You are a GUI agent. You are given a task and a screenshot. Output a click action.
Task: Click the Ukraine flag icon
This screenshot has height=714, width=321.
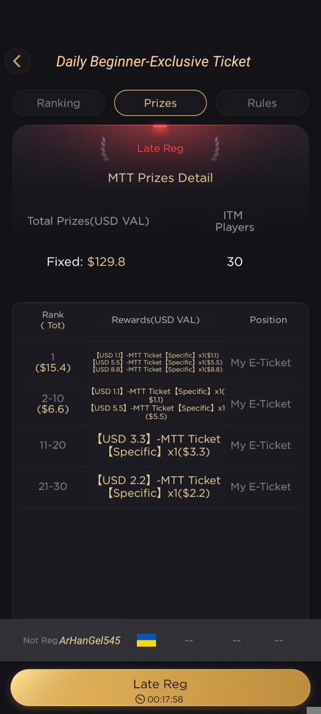pyautogui.click(x=146, y=640)
